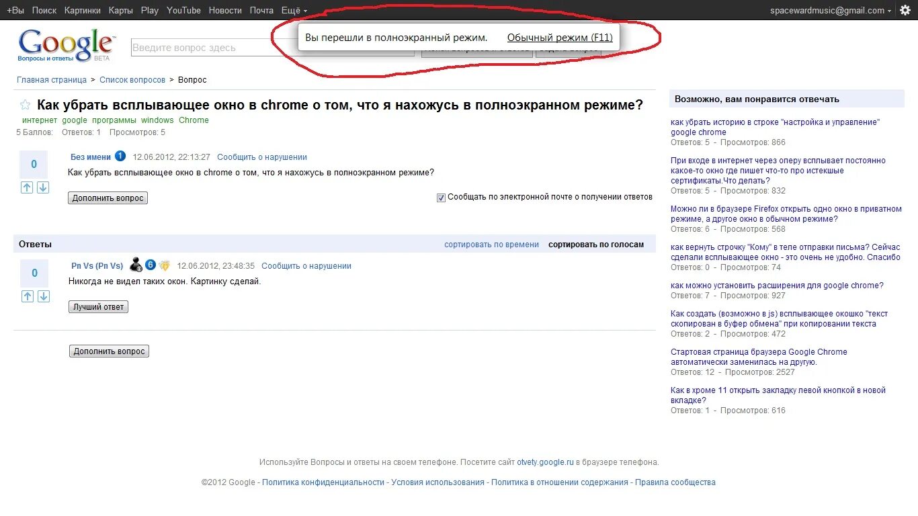Open the settings gear icon
Image resolution: width=918 pixels, height=516 pixels.
[x=905, y=10]
